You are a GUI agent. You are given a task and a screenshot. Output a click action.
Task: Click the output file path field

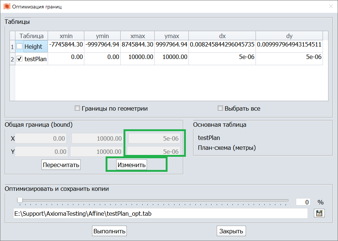(160, 213)
